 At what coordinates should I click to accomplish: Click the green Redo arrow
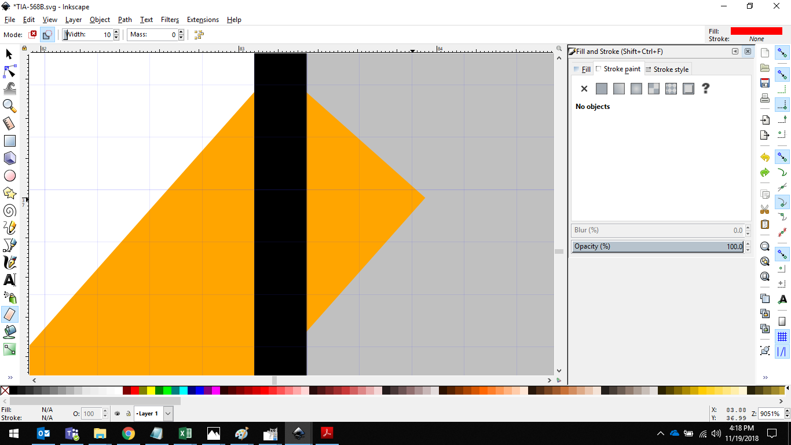coord(765,173)
